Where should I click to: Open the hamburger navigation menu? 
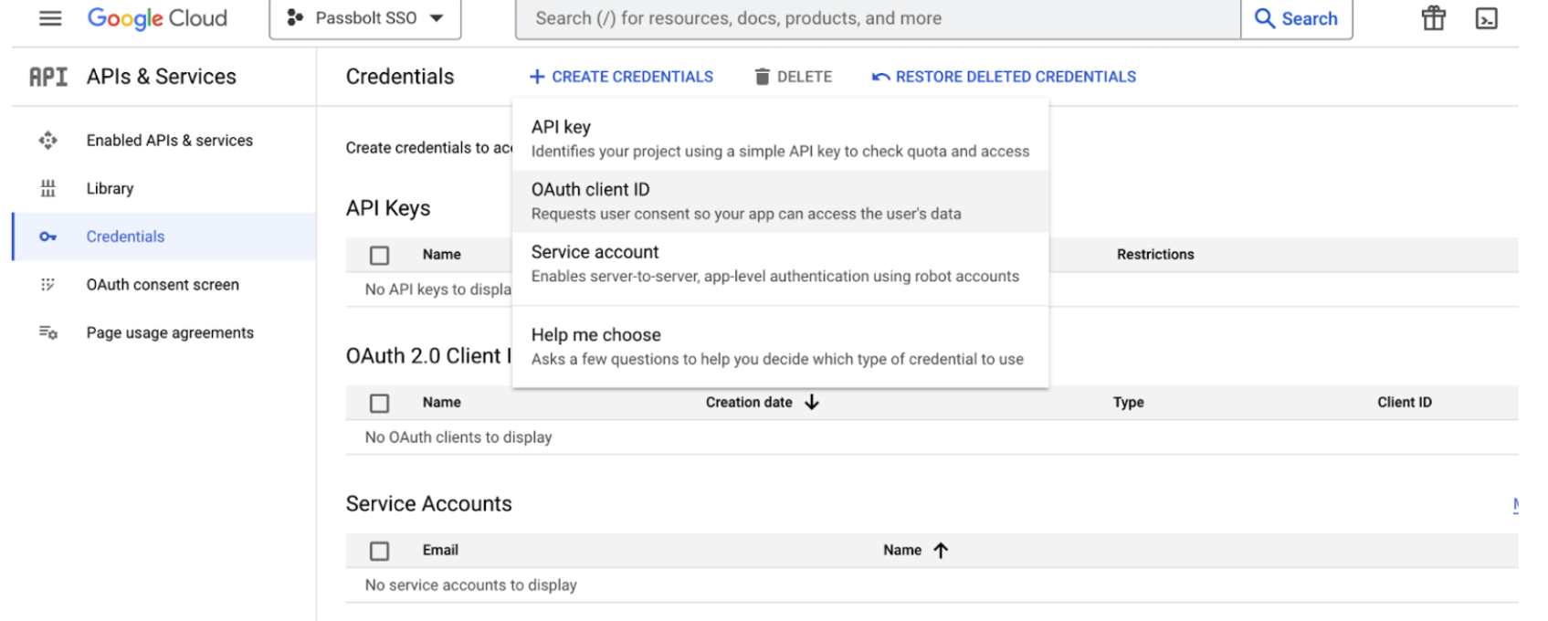coord(50,18)
